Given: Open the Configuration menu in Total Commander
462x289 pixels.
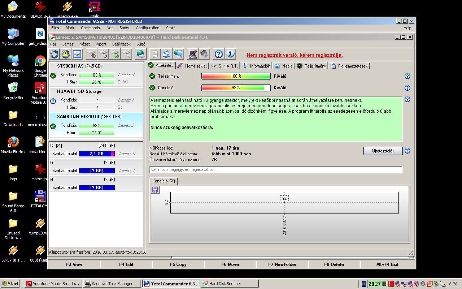Looking at the screenshot, I should tap(147, 28).
